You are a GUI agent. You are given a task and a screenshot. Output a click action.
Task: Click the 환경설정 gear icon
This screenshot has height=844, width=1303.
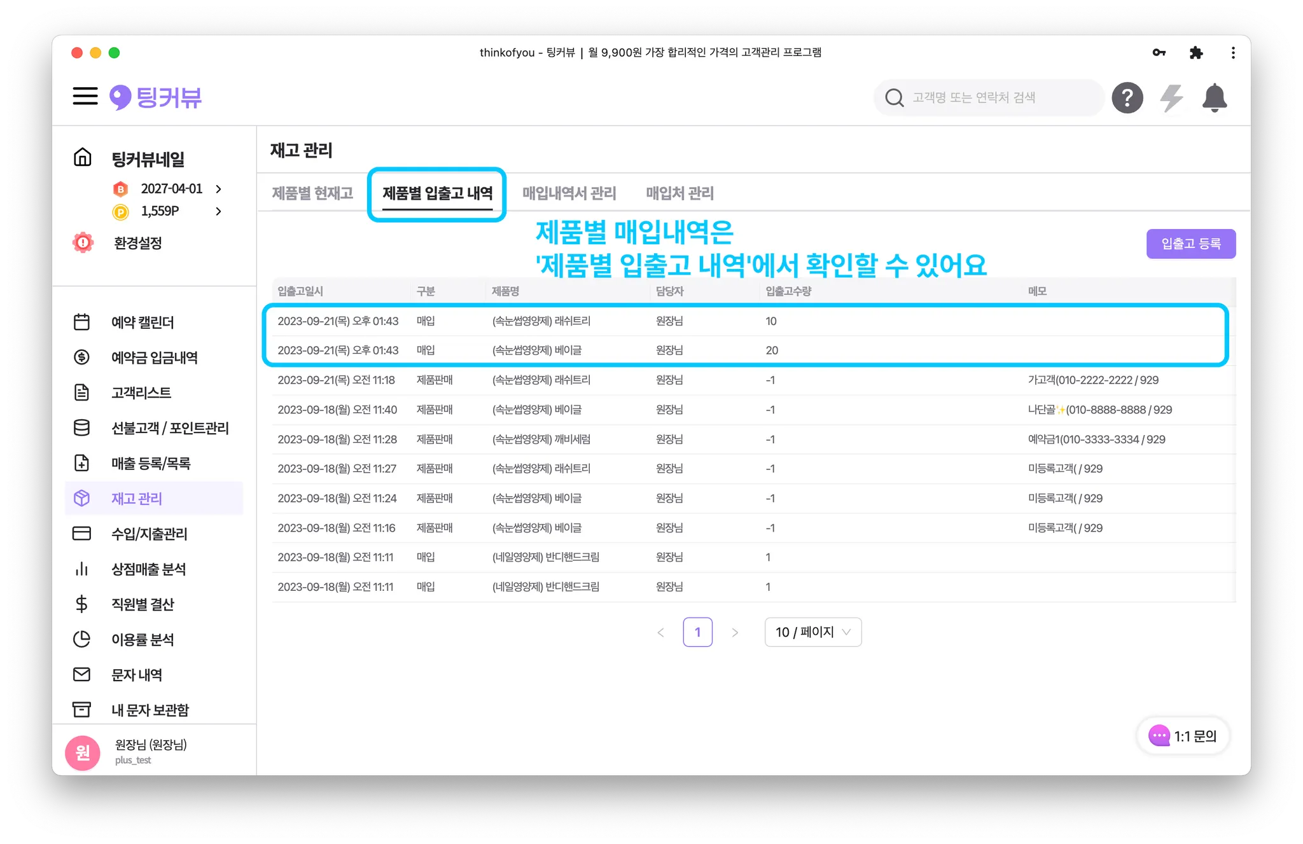tap(83, 243)
